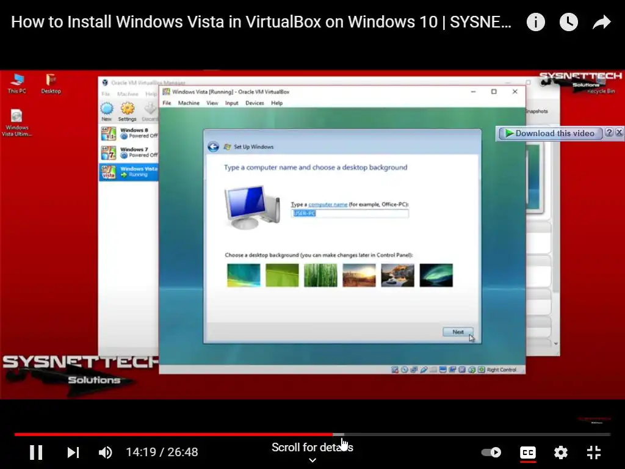Viewport: 625px width, 469px height.
Task: Open the Input menu in the Vista VM window
Action: 231,103
